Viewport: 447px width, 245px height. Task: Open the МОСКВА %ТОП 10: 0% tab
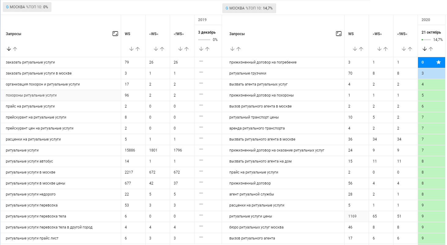coord(27,7)
